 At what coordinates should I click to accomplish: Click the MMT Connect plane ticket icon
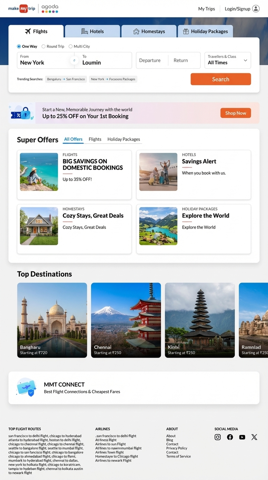(27, 387)
